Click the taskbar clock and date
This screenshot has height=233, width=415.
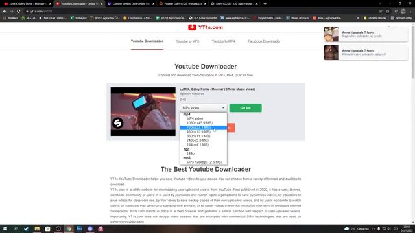coord(407,228)
